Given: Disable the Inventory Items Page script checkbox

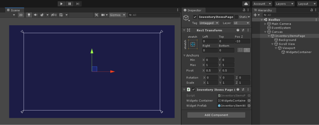Looking at the screenshot, I should click(x=194, y=90).
